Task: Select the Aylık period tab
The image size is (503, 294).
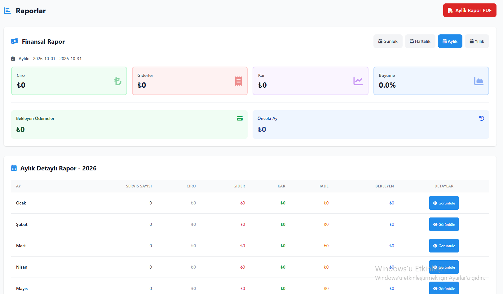Action: [x=450, y=41]
